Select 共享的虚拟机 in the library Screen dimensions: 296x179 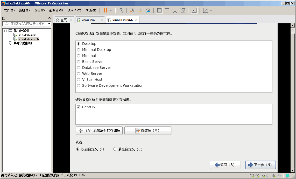pyautogui.click(x=23, y=43)
